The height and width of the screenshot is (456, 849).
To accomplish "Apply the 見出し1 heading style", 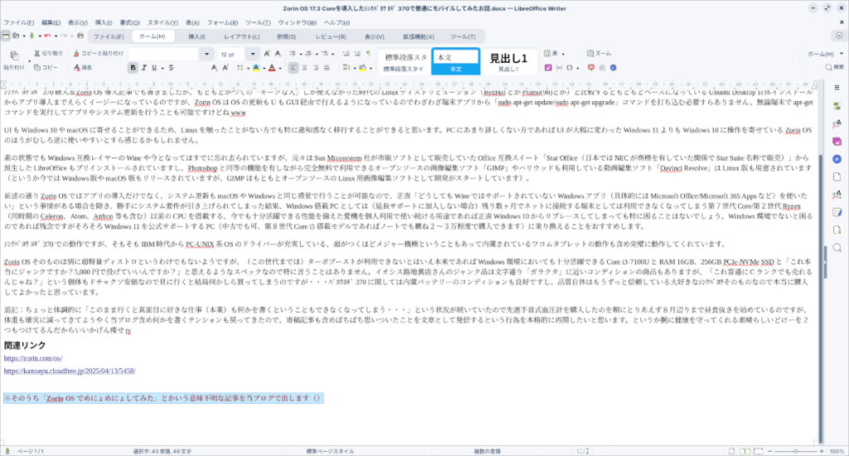I will pyautogui.click(x=508, y=61).
